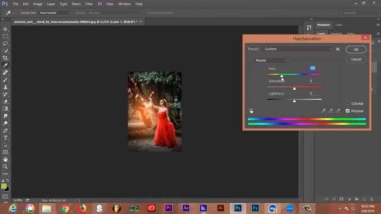Pick the Subtract from Sample eyedropper

coord(338,111)
